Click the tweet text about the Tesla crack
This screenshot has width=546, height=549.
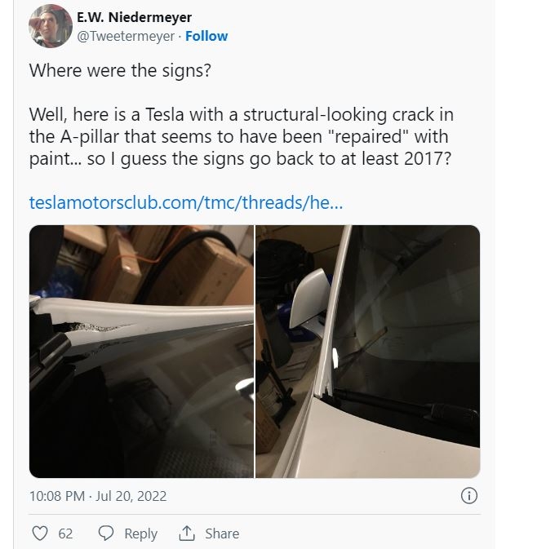click(x=242, y=136)
